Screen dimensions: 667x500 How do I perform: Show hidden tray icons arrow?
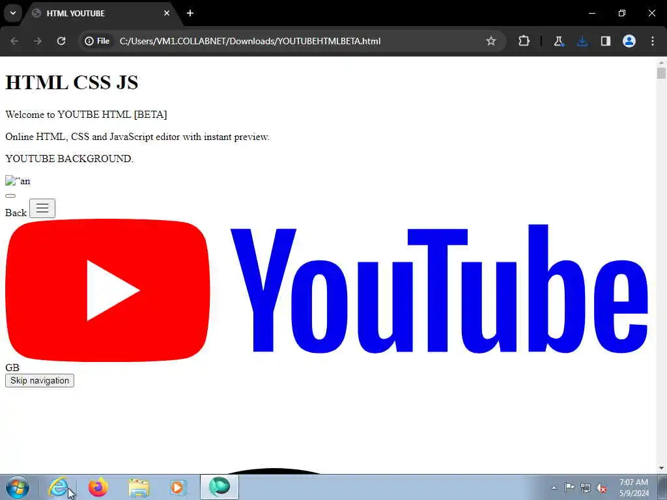(554, 488)
